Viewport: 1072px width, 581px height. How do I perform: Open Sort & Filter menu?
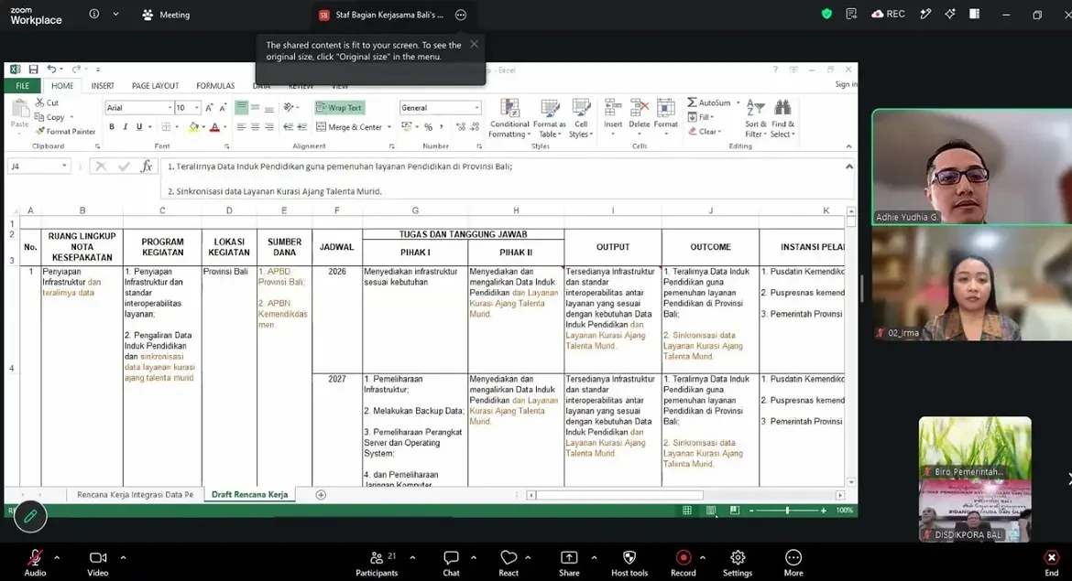[x=756, y=119]
